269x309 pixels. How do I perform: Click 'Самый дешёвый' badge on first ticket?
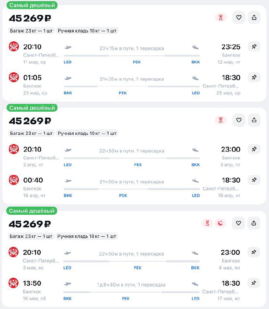point(32,5)
